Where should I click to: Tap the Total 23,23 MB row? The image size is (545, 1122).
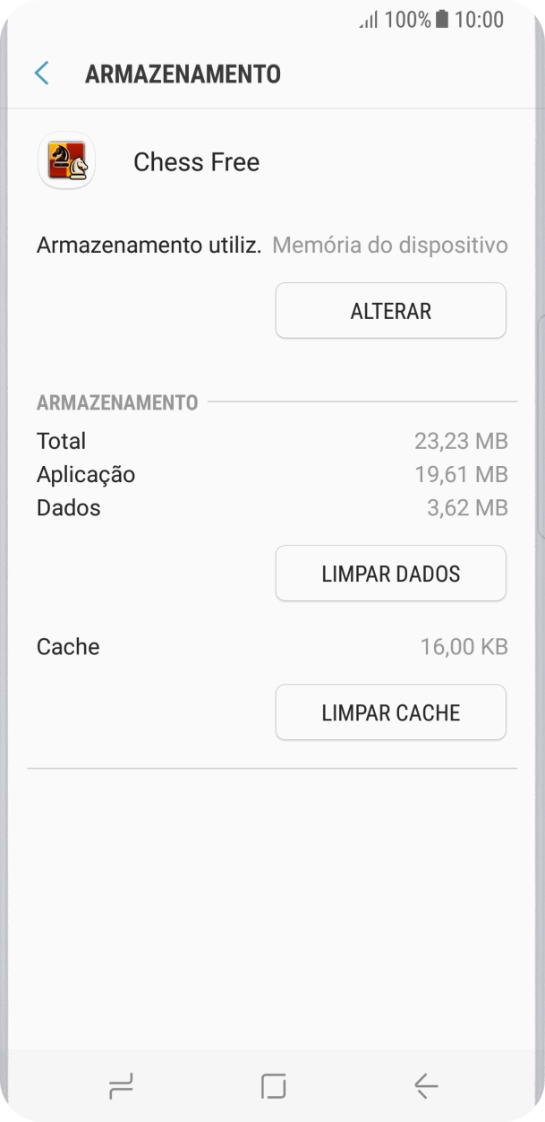coord(272,441)
